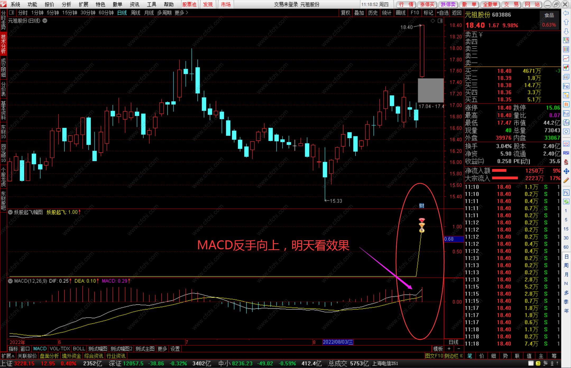
Task: Click the four-way move arrows icon
Action: click(566, 171)
